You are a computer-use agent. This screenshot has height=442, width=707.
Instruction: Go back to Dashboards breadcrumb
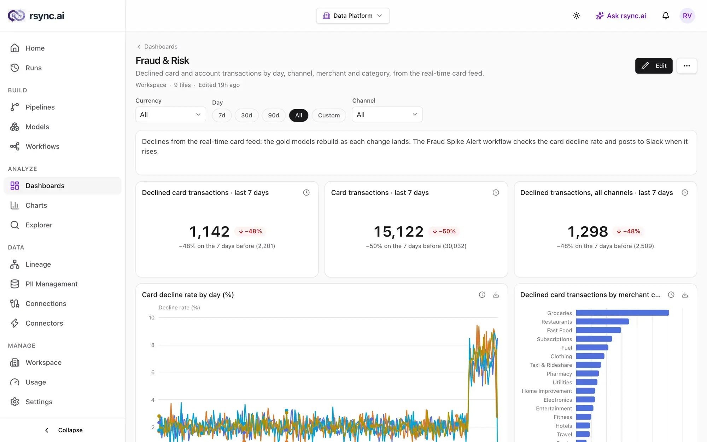(x=157, y=47)
